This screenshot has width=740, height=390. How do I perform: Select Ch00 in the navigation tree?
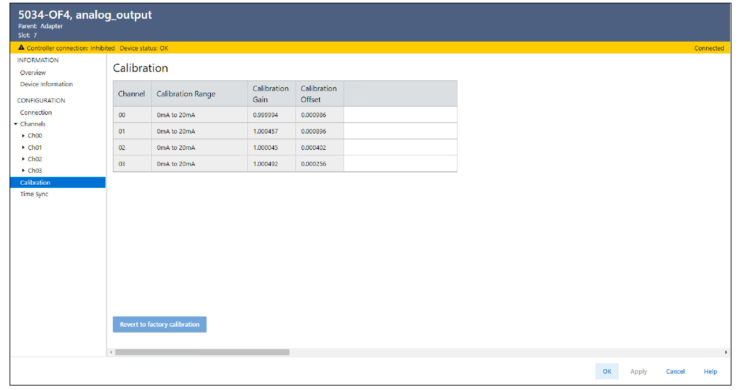pos(35,136)
